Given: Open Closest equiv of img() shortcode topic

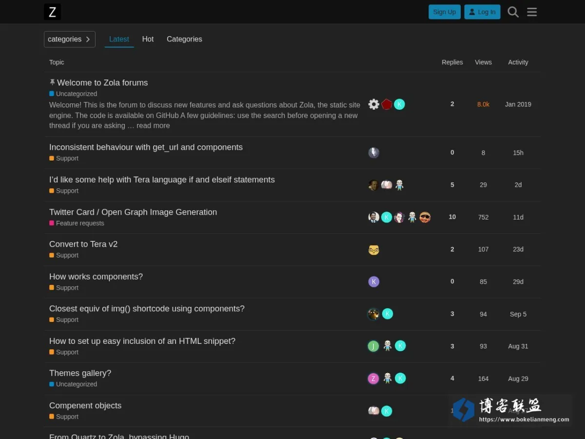Looking at the screenshot, I should pyautogui.click(x=147, y=309).
